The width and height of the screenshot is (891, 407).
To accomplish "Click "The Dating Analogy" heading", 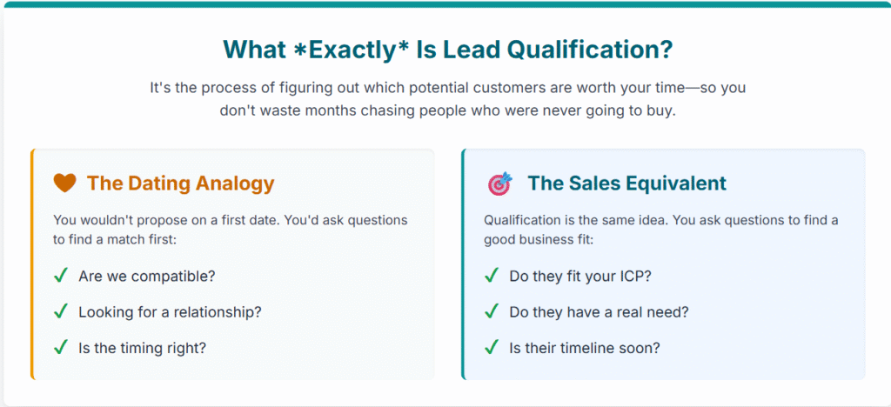I will click(x=180, y=183).
